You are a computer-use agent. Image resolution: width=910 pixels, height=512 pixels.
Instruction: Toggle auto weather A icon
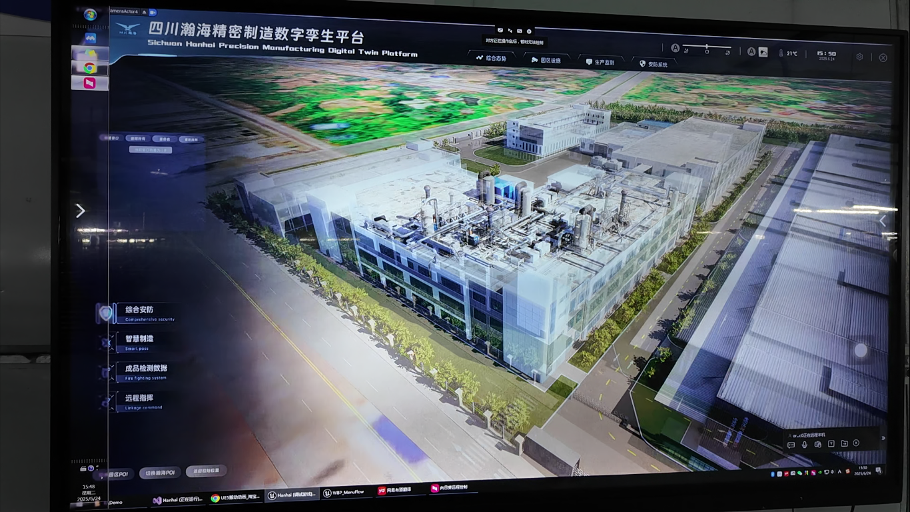[751, 51]
